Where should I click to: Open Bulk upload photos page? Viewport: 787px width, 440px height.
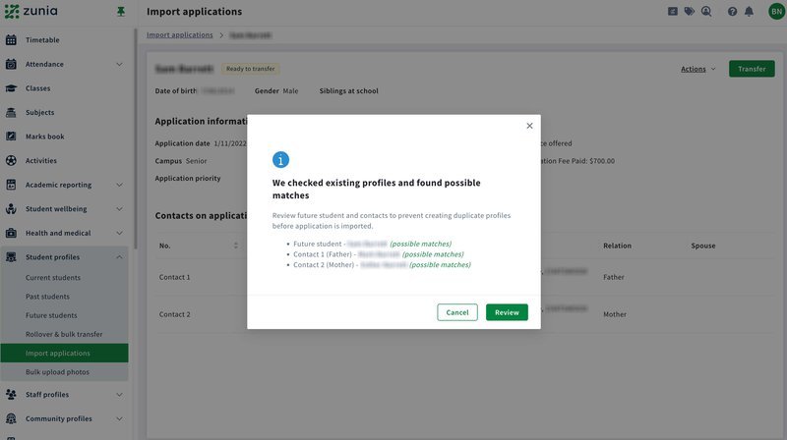[59, 372]
